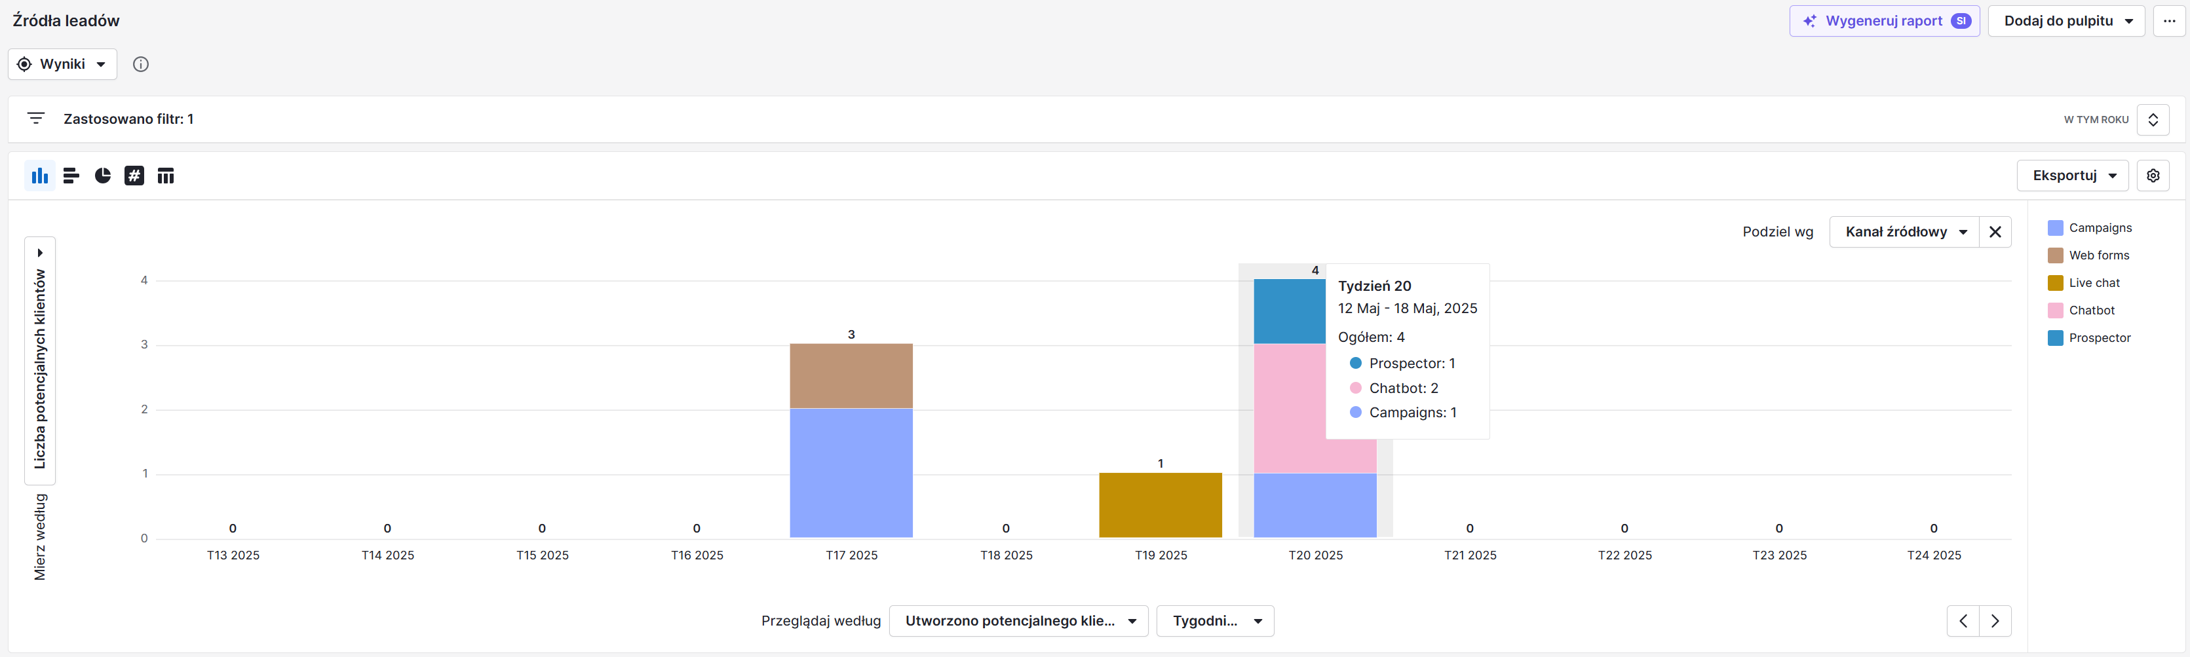Toggle Chatbot series in legend
This screenshot has width=2190, height=657.
[x=2081, y=310]
